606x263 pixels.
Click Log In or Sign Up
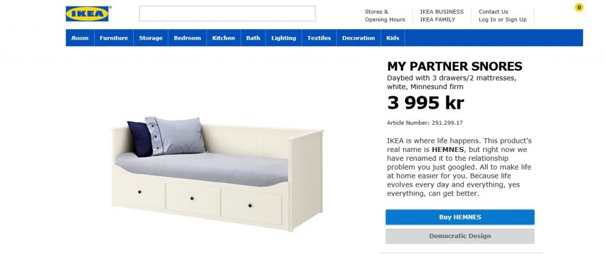tap(502, 20)
